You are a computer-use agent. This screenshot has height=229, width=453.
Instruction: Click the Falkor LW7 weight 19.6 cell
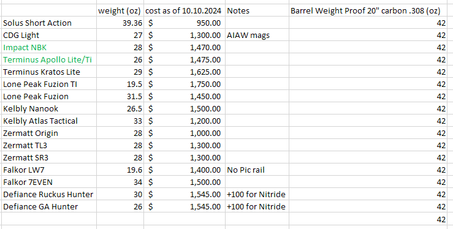click(120, 170)
